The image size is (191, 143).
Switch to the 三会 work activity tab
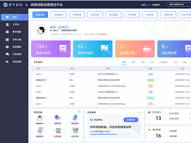point(175,62)
